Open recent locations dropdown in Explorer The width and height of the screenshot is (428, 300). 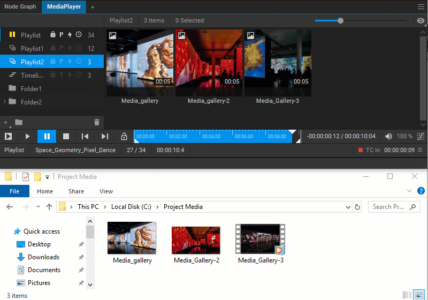(x=38, y=207)
